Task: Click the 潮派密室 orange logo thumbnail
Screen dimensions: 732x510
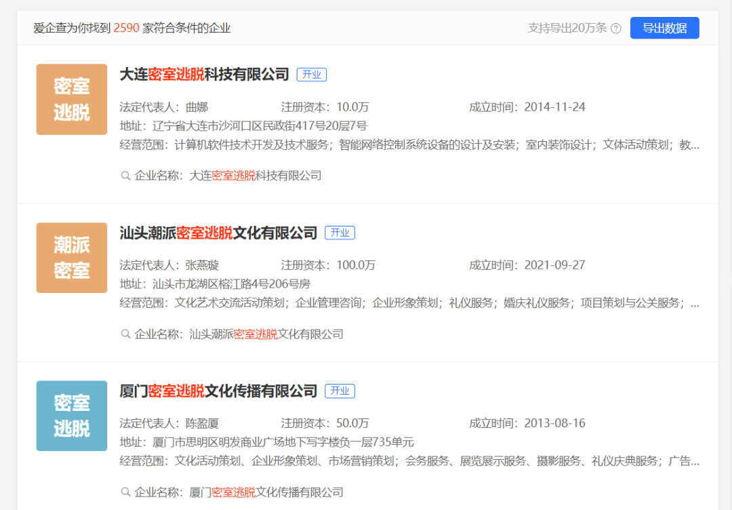Action: [x=71, y=258]
